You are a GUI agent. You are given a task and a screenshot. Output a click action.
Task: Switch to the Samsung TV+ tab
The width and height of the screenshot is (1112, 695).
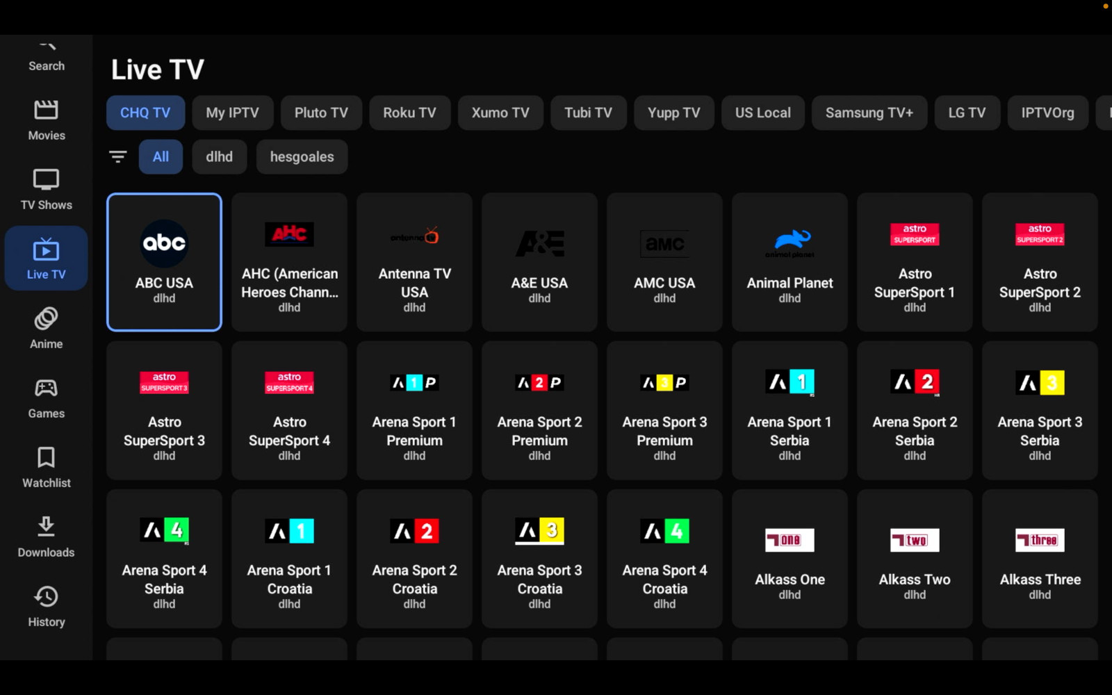tap(869, 113)
